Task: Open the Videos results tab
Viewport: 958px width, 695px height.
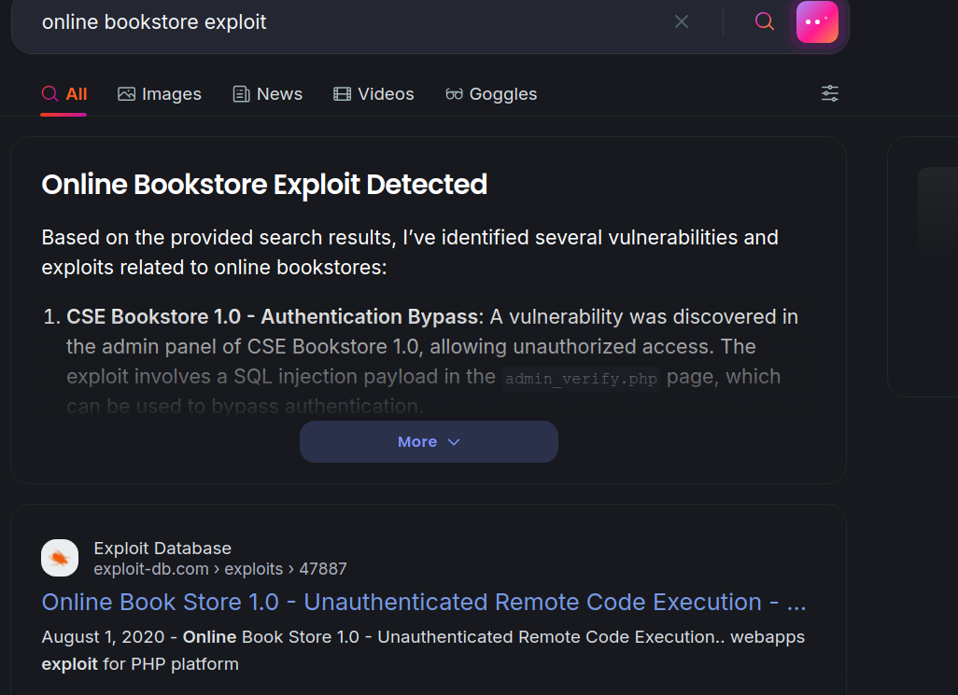Action: (x=373, y=94)
